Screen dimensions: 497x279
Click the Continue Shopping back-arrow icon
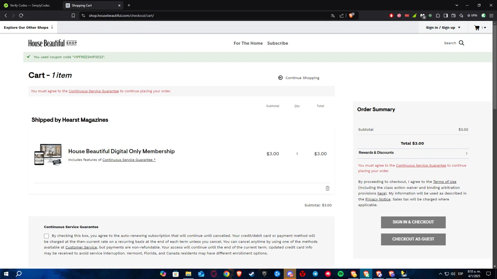click(280, 78)
